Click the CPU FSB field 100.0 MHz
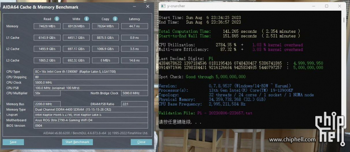The image size is (350, 152). 91,88
